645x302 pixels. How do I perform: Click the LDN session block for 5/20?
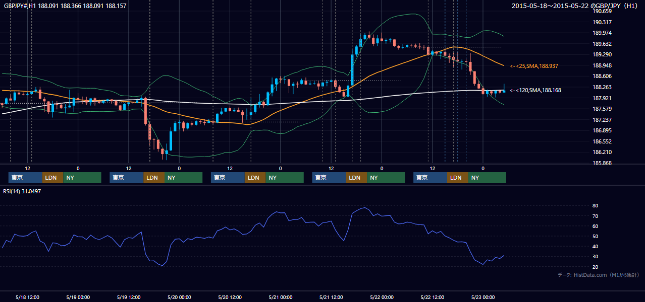pos(255,178)
